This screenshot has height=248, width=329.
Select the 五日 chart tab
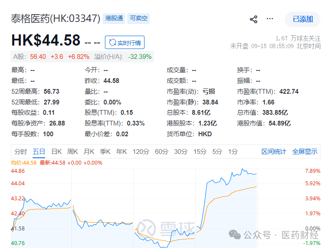(39, 151)
